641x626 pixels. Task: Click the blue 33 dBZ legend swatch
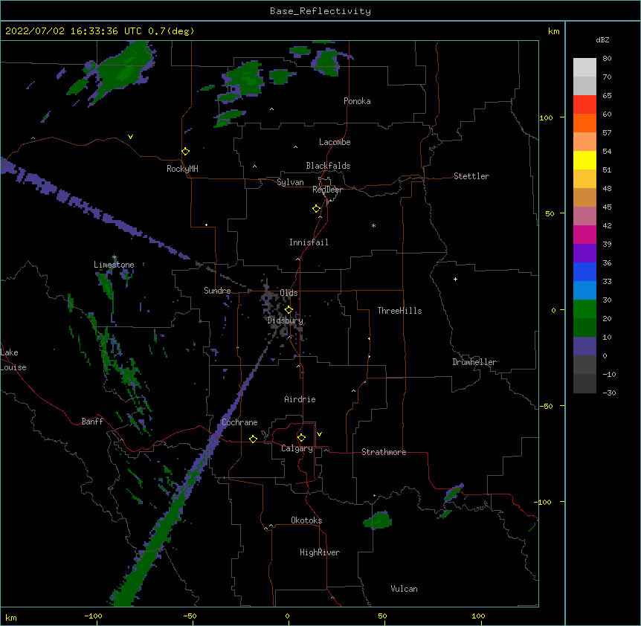[x=584, y=271]
